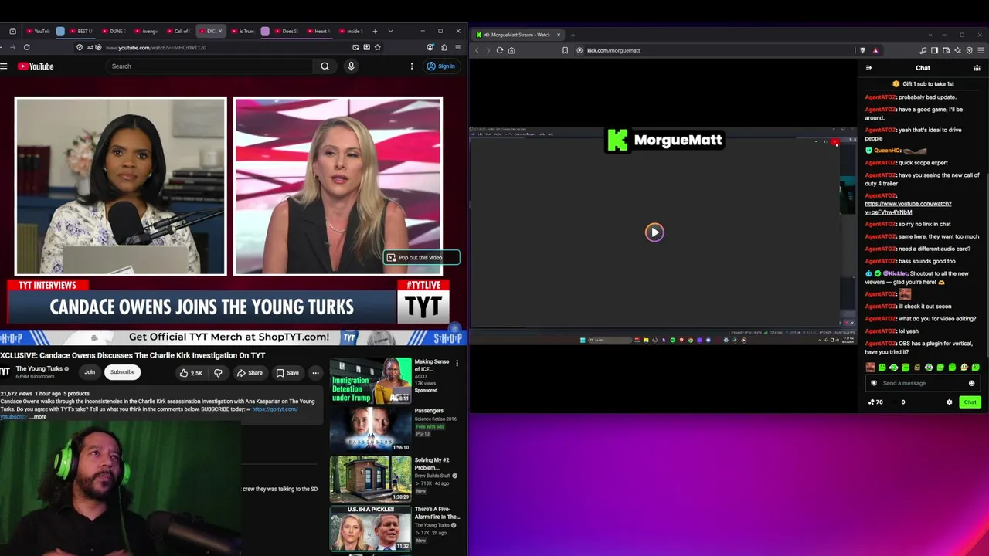This screenshot has width=989, height=556.
Task: Open the Immigration Detention under Trump thumbnail
Action: [x=371, y=381]
